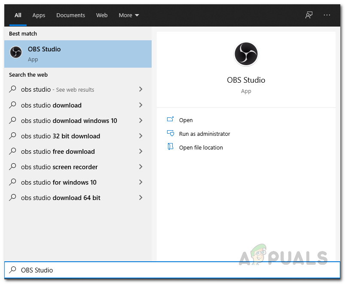The height and width of the screenshot is (284, 345).
Task: Click 'obs studio free download' suggestion text
Action: [x=58, y=152]
